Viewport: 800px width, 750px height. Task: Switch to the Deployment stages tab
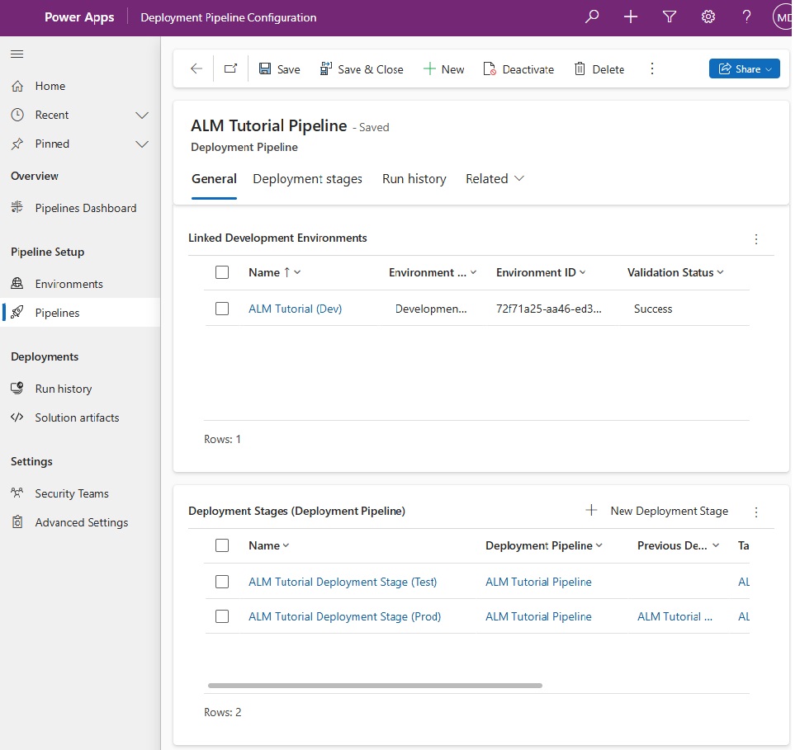coord(307,178)
